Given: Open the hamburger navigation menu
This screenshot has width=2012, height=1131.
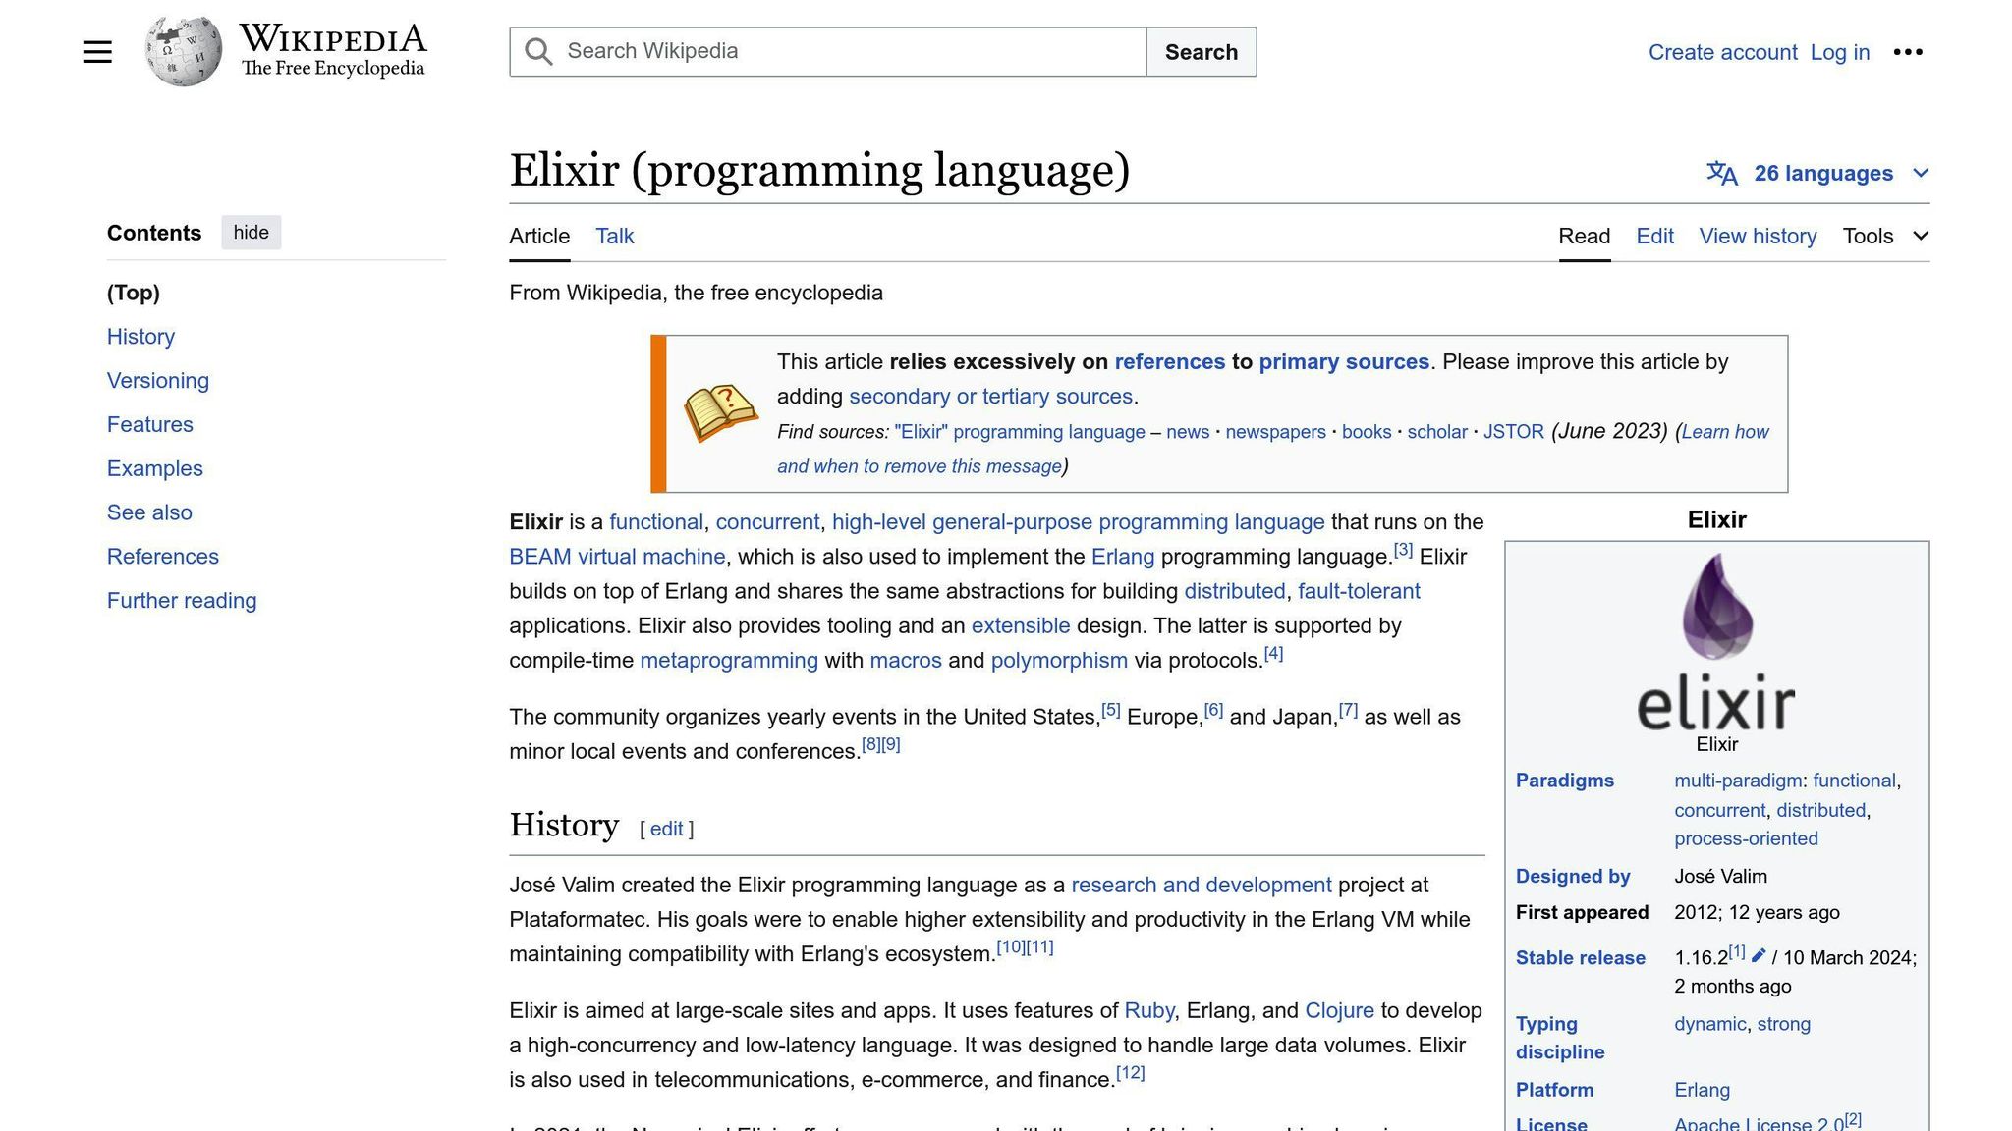Looking at the screenshot, I should point(97,51).
